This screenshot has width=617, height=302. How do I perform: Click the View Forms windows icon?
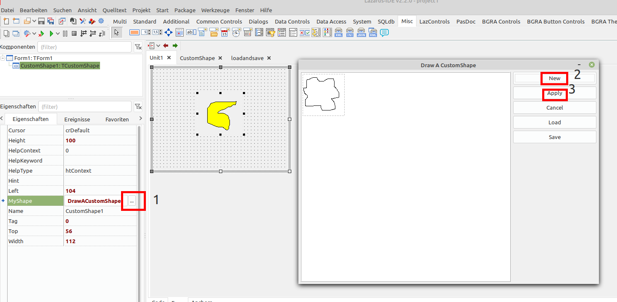(x=16, y=34)
